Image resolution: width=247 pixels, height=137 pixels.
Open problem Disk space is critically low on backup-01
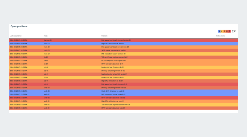pos(116,40)
